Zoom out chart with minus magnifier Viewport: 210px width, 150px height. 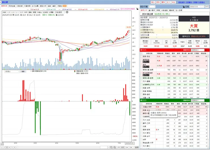click(x=111, y=147)
